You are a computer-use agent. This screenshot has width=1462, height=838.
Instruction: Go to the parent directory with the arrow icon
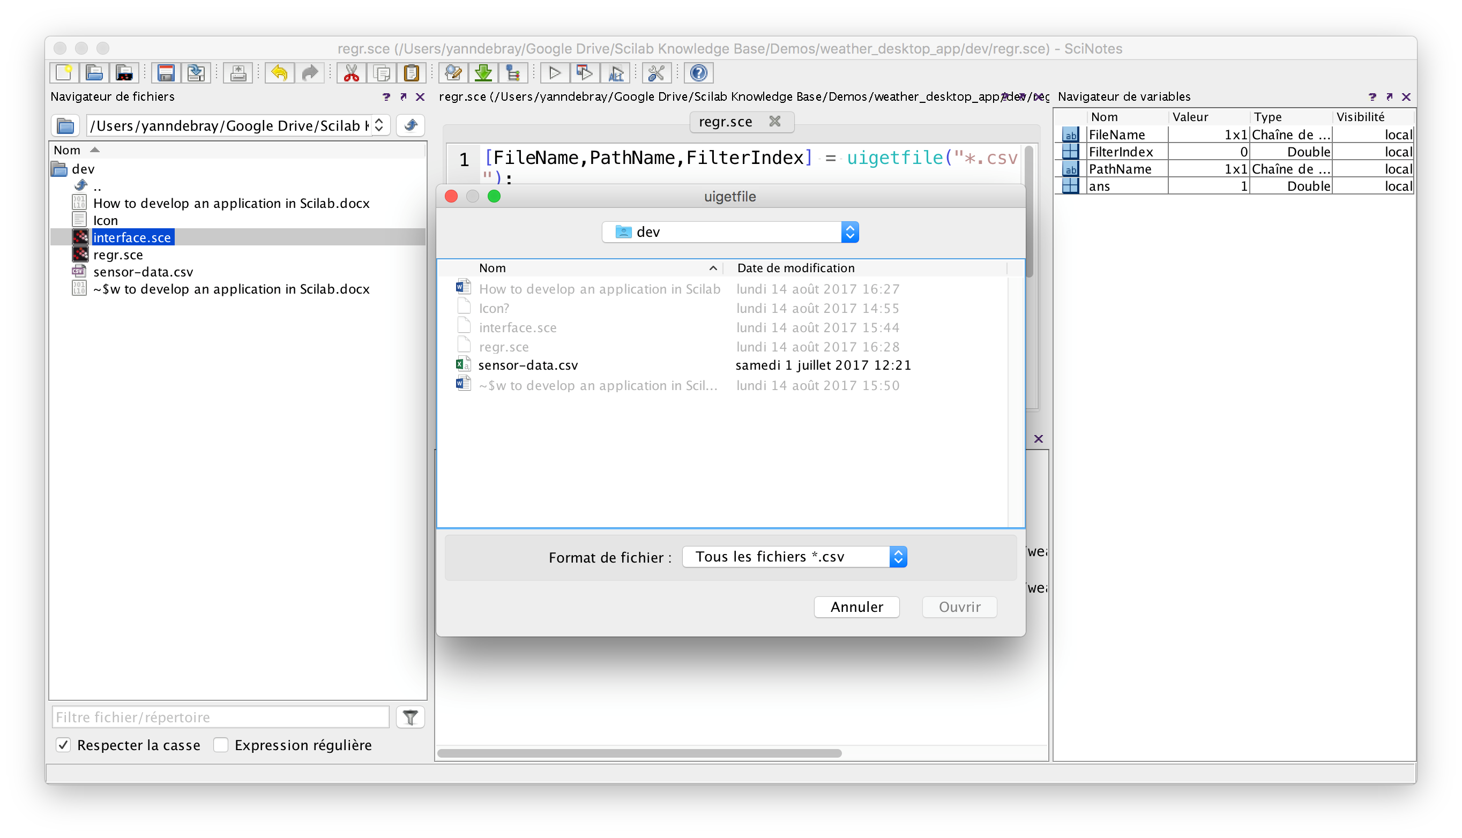tap(411, 125)
